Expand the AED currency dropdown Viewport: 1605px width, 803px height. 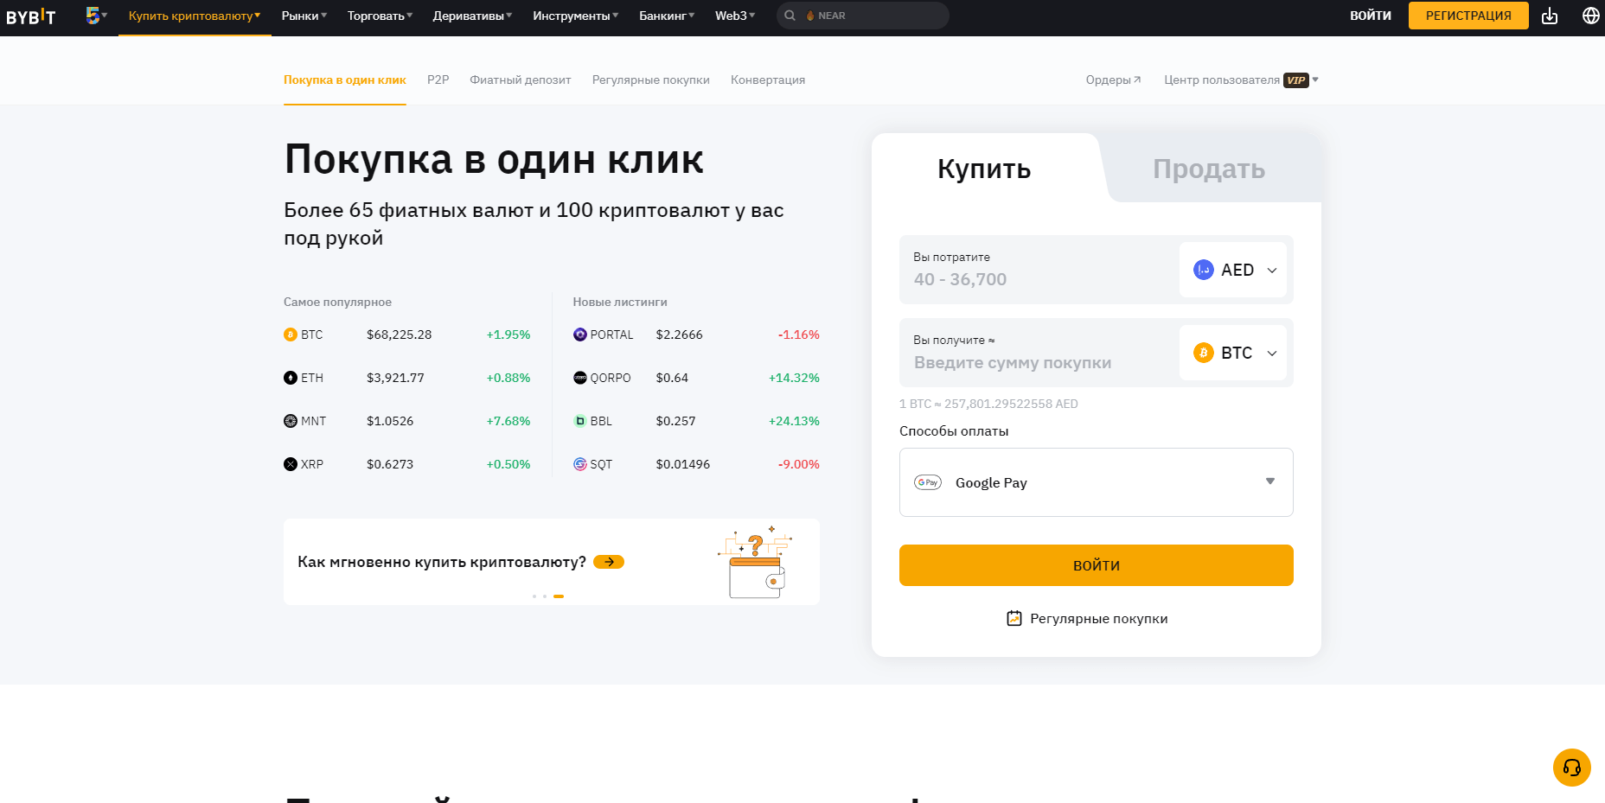click(1233, 270)
